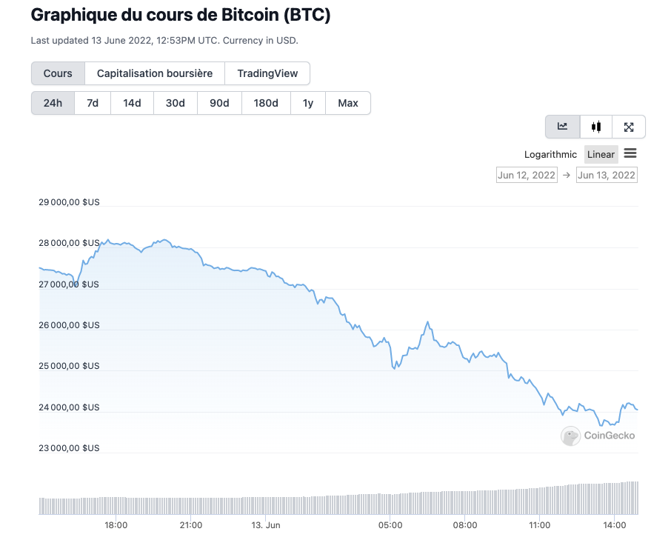This screenshot has height=540, width=651.
Task: Open the Cours tab
Action: pyautogui.click(x=58, y=73)
